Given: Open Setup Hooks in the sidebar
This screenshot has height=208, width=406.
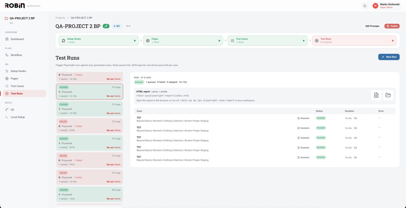Looking at the screenshot, I should point(25,71).
